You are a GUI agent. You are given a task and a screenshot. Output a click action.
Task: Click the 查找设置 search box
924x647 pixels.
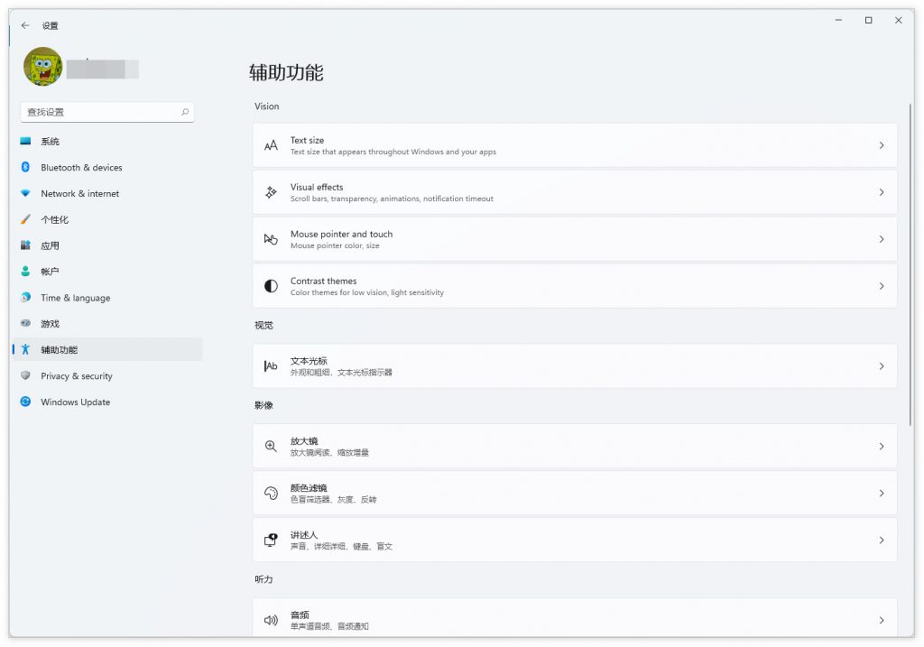pyautogui.click(x=99, y=112)
